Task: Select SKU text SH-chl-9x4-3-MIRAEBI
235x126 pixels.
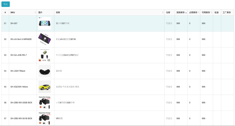Action: click(x=21, y=39)
